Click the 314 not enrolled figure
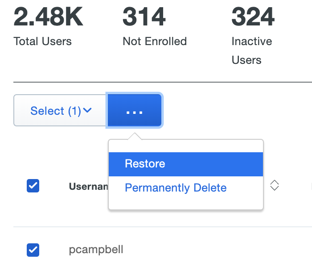Viewport: 312px width, 267px height. click(x=144, y=16)
